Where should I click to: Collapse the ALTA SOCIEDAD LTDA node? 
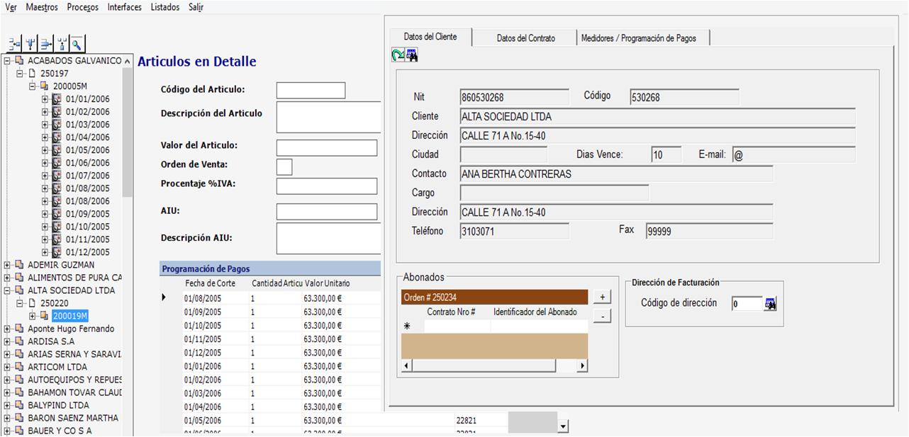pos(8,290)
